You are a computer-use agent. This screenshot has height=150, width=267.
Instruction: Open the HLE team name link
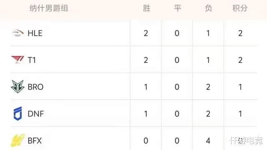(x=35, y=33)
